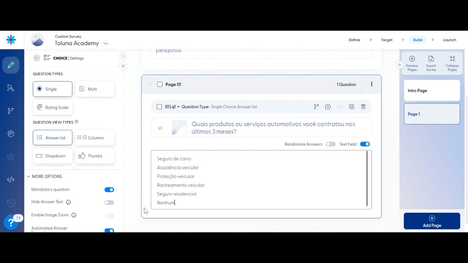Click the Enable Image Zoom info icon
The width and height of the screenshot is (468, 263).
(74, 215)
